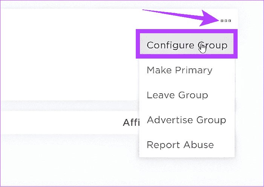This screenshot has height=187, width=264.
Task: Click the highlighted Configure Group item
Action: (x=187, y=45)
